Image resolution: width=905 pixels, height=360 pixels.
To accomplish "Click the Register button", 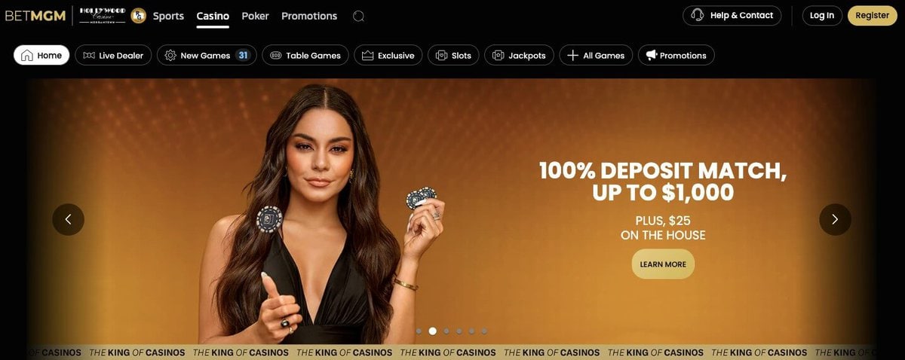I will coord(873,15).
